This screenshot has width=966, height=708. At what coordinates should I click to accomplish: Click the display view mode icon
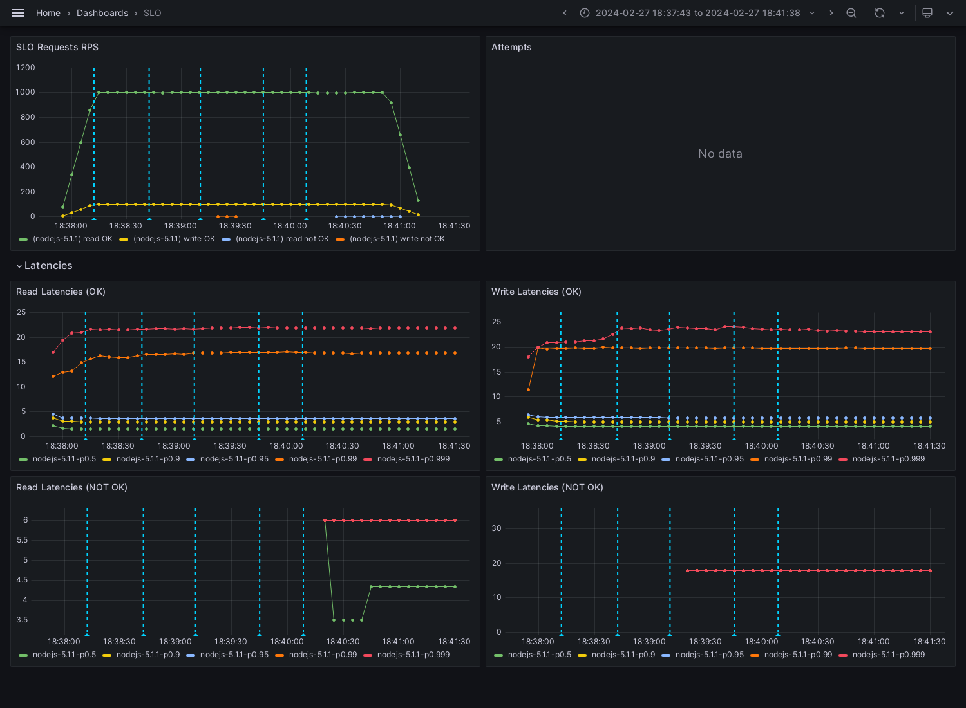(927, 13)
